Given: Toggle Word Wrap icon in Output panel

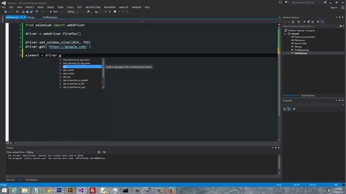Looking at the screenshot, I should [104, 152].
